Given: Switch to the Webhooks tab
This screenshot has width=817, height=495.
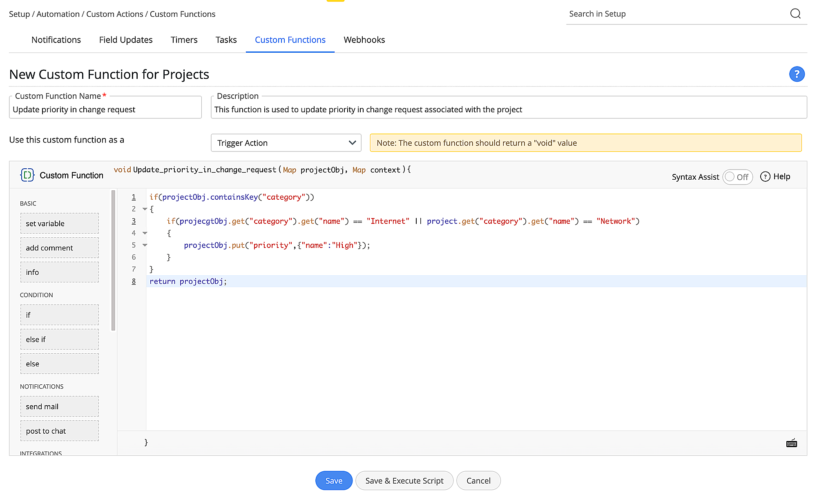Looking at the screenshot, I should tap(364, 40).
